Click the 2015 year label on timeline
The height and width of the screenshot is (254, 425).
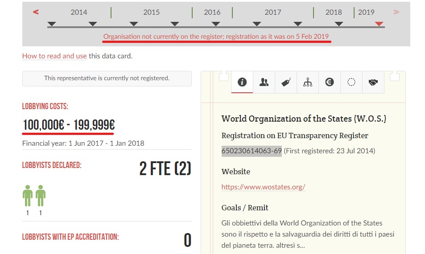[x=151, y=12]
